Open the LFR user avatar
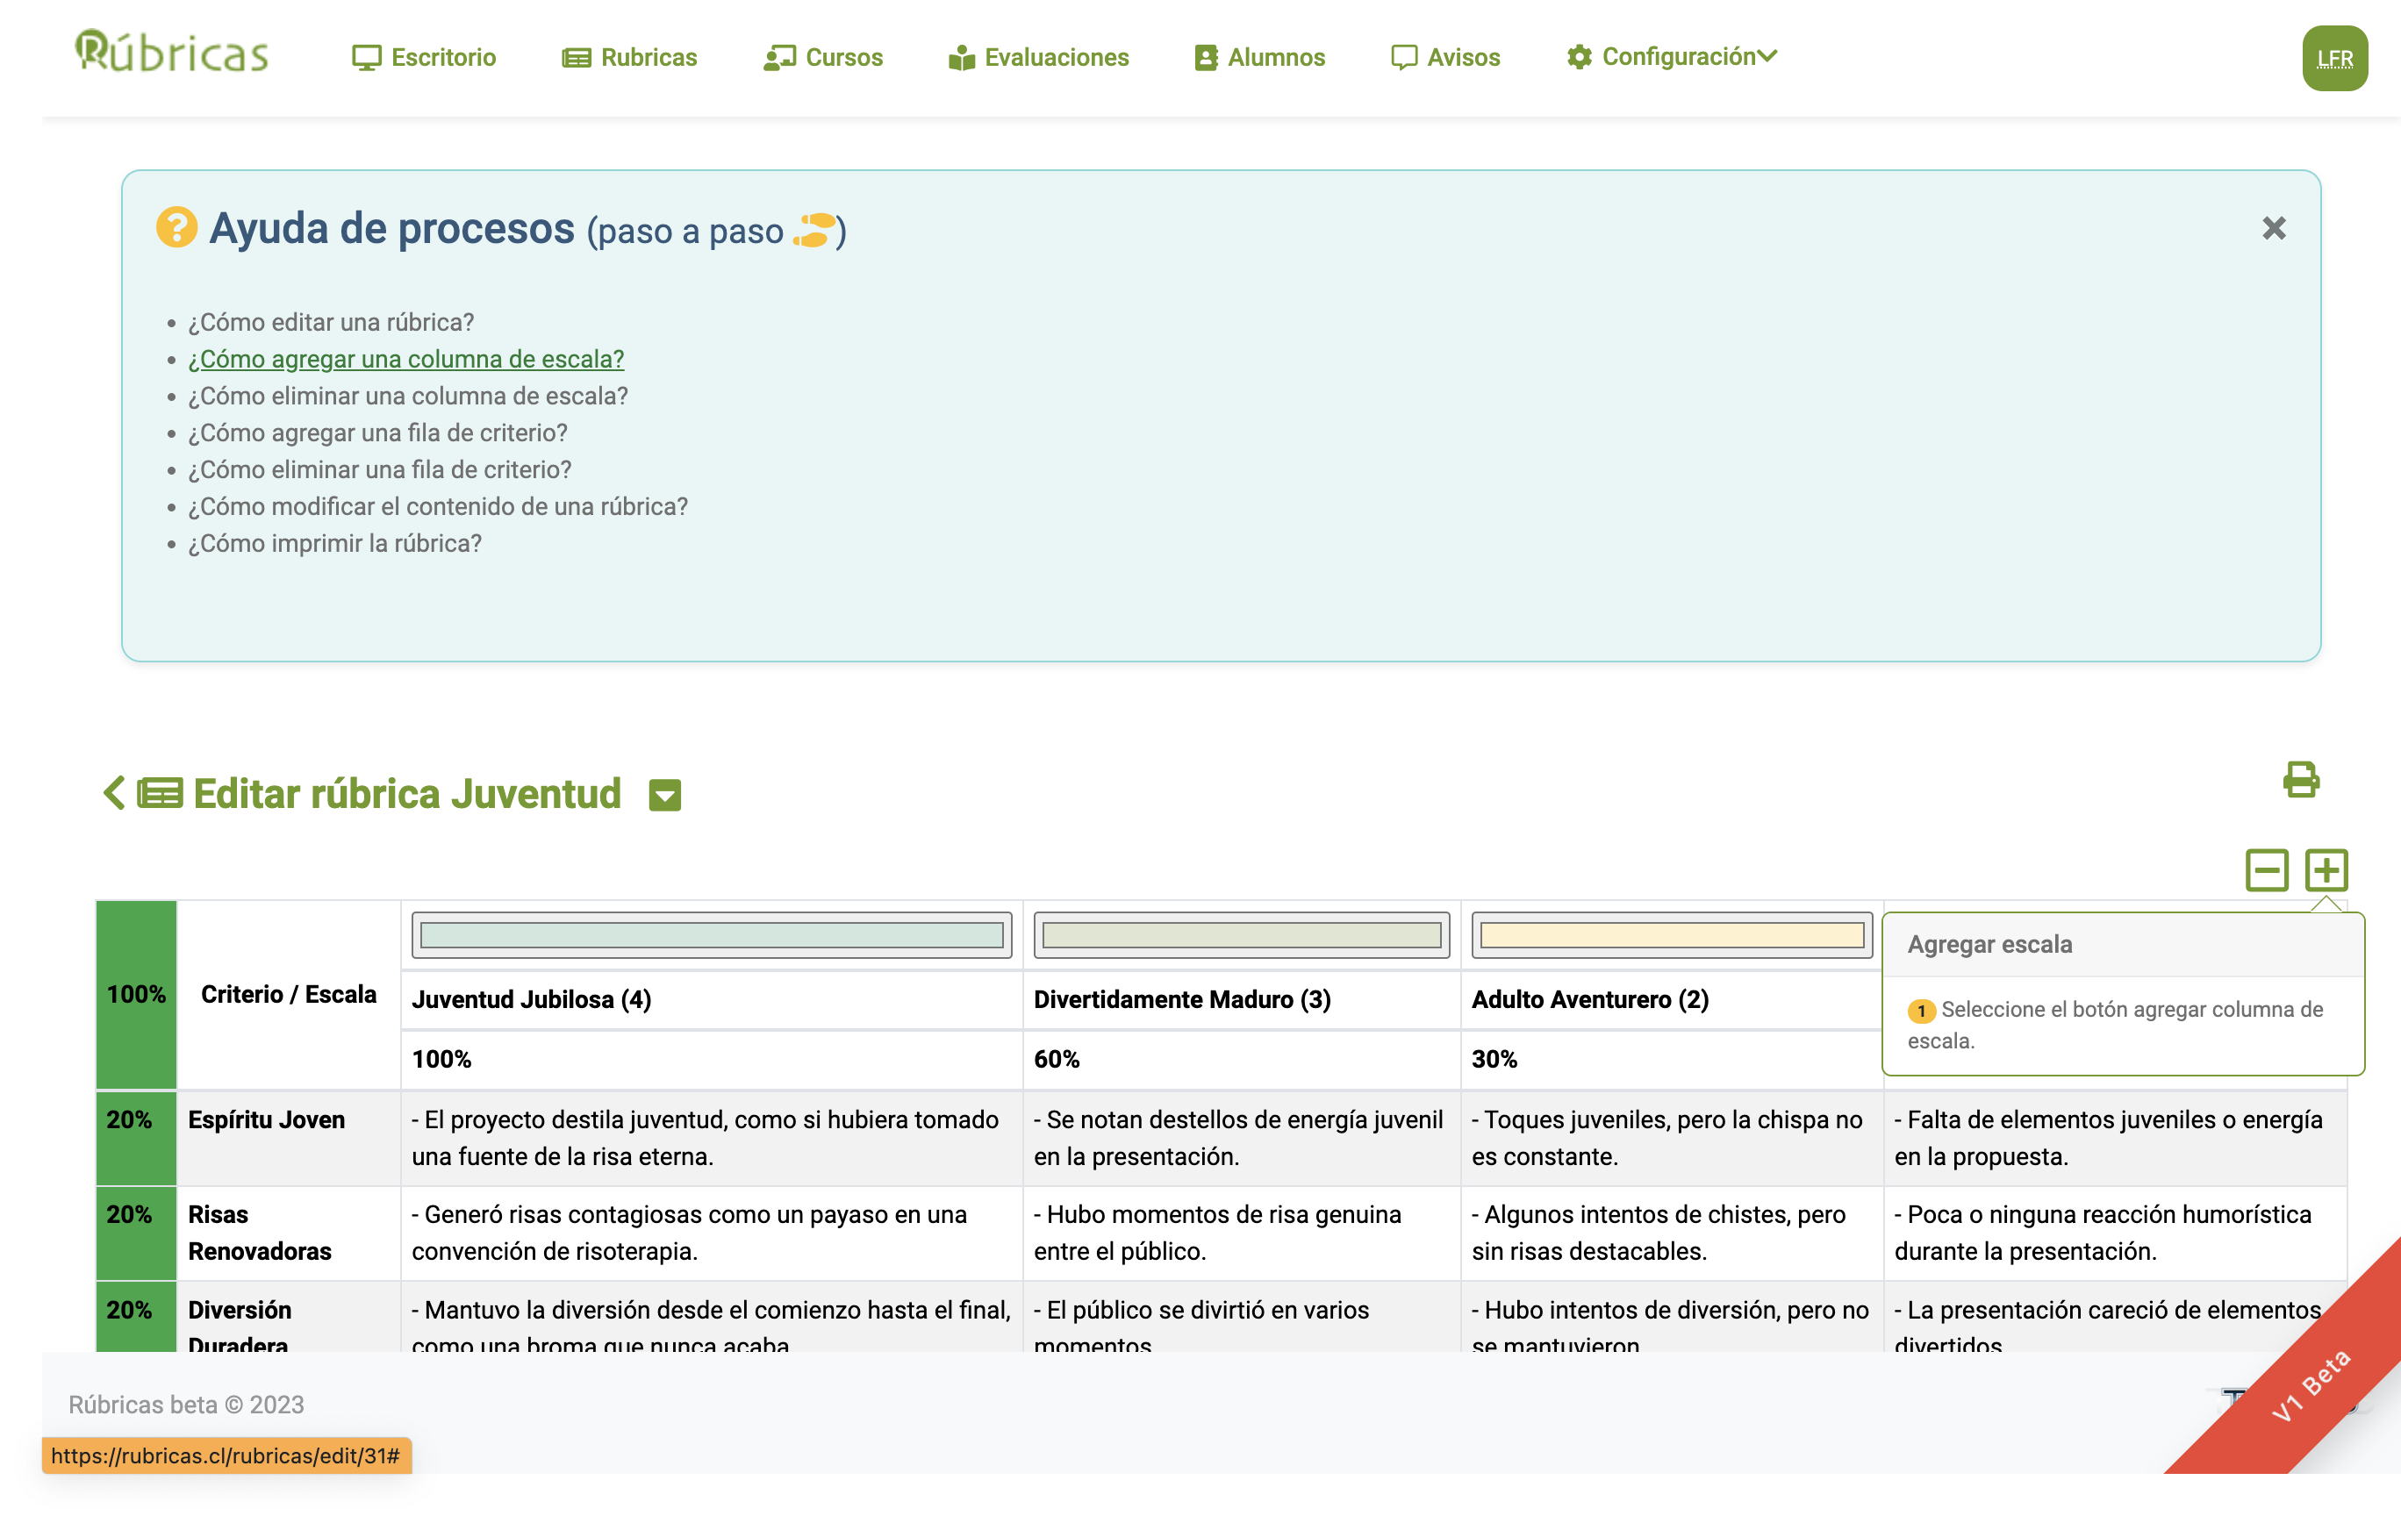Image resolution: width=2401 pixels, height=1523 pixels. coord(2333,59)
